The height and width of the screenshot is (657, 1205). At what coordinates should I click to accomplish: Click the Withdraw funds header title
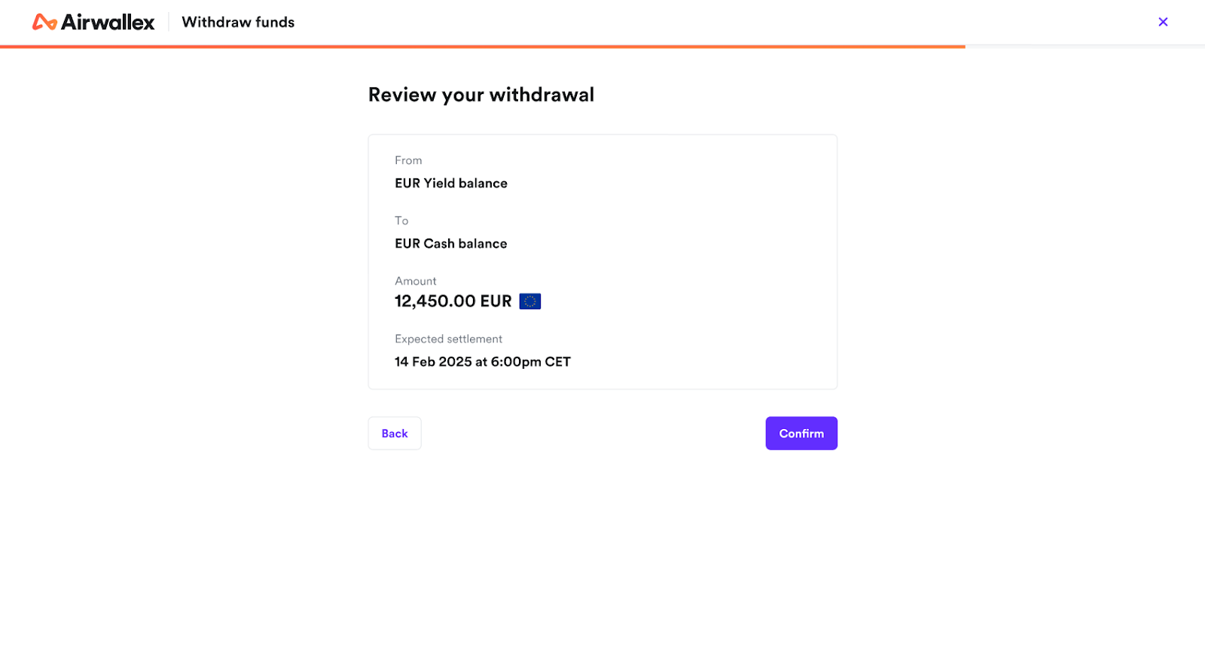(238, 23)
